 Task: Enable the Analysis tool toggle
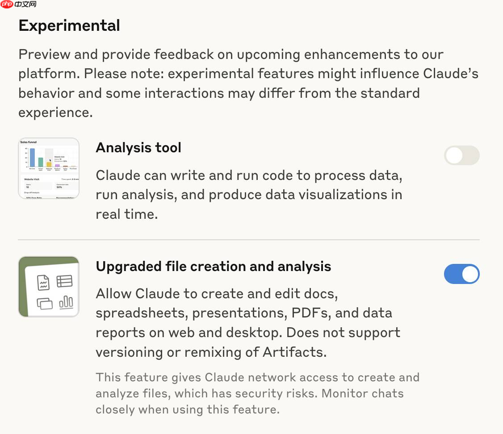coord(461,156)
